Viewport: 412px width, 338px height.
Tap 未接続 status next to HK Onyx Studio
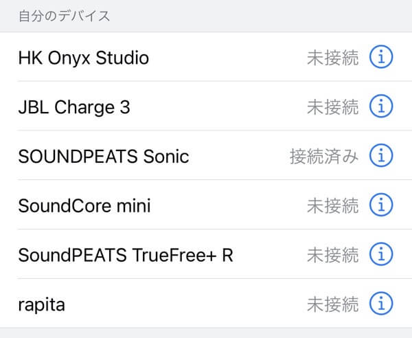(332, 58)
